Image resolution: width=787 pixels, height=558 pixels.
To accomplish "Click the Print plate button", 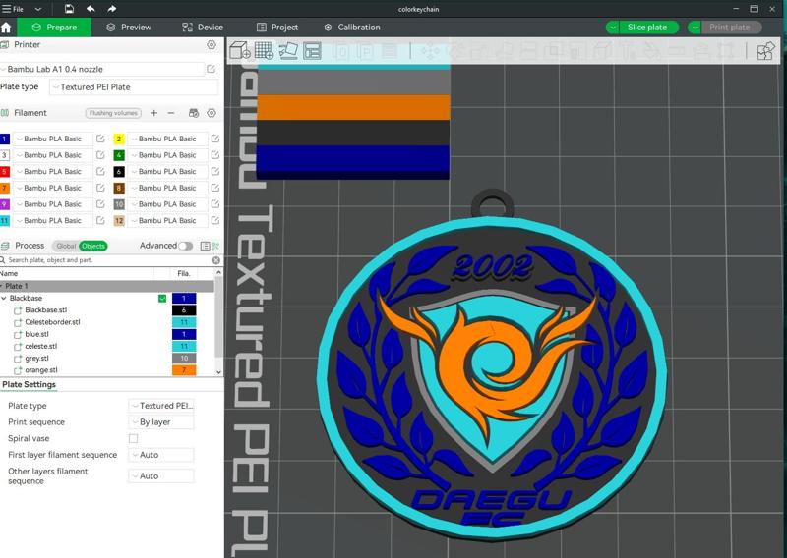I will 730,28.
